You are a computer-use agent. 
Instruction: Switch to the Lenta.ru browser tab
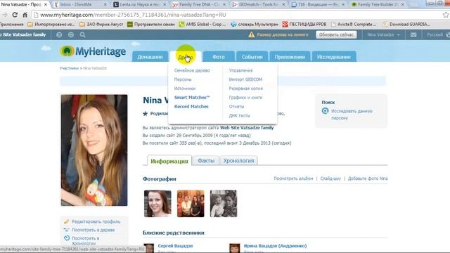(x=139, y=5)
